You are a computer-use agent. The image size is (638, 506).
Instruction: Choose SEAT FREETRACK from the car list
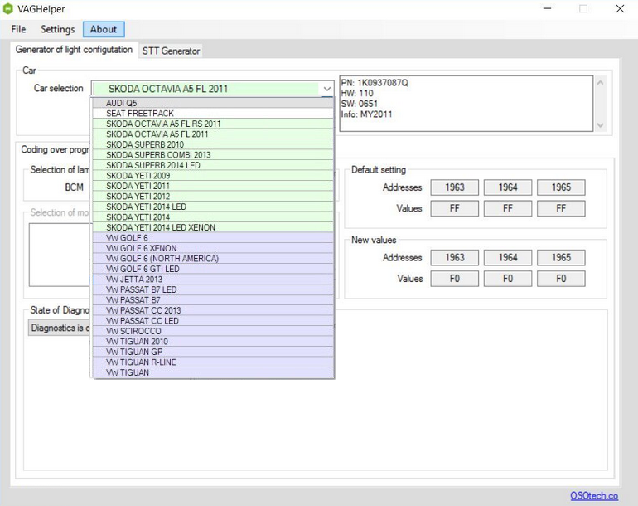[x=213, y=114]
